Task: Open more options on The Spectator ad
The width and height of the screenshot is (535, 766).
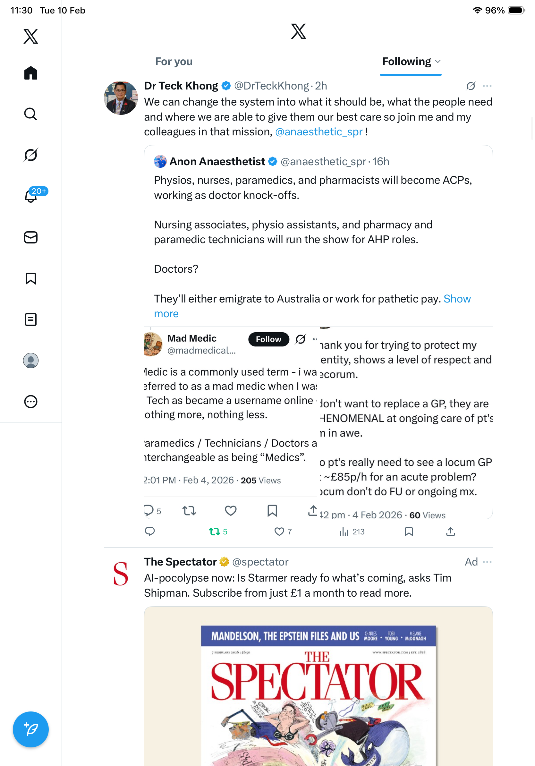Action: (x=487, y=562)
